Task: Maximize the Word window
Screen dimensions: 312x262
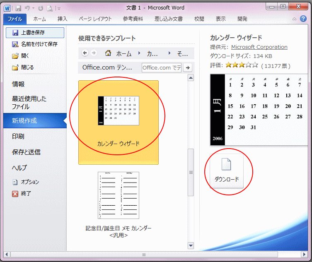Action: [x=283, y=7]
